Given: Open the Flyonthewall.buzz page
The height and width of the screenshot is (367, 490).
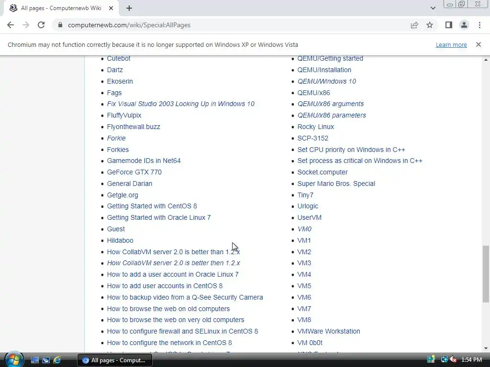Looking at the screenshot, I should pyautogui.click(x=134, y=127).
